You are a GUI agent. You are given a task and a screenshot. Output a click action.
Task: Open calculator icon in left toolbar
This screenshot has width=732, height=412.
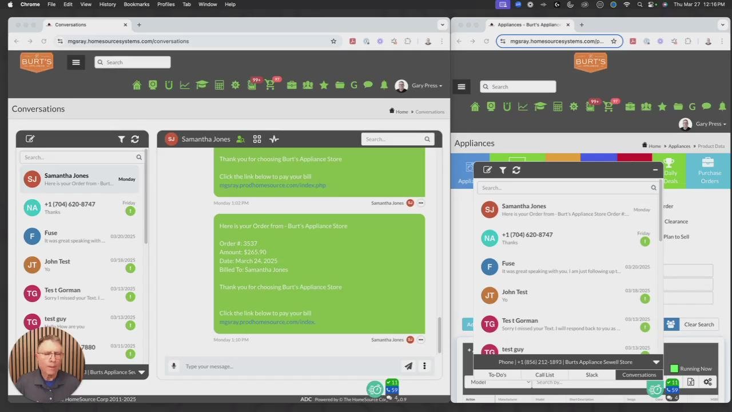tap(219, 85)
